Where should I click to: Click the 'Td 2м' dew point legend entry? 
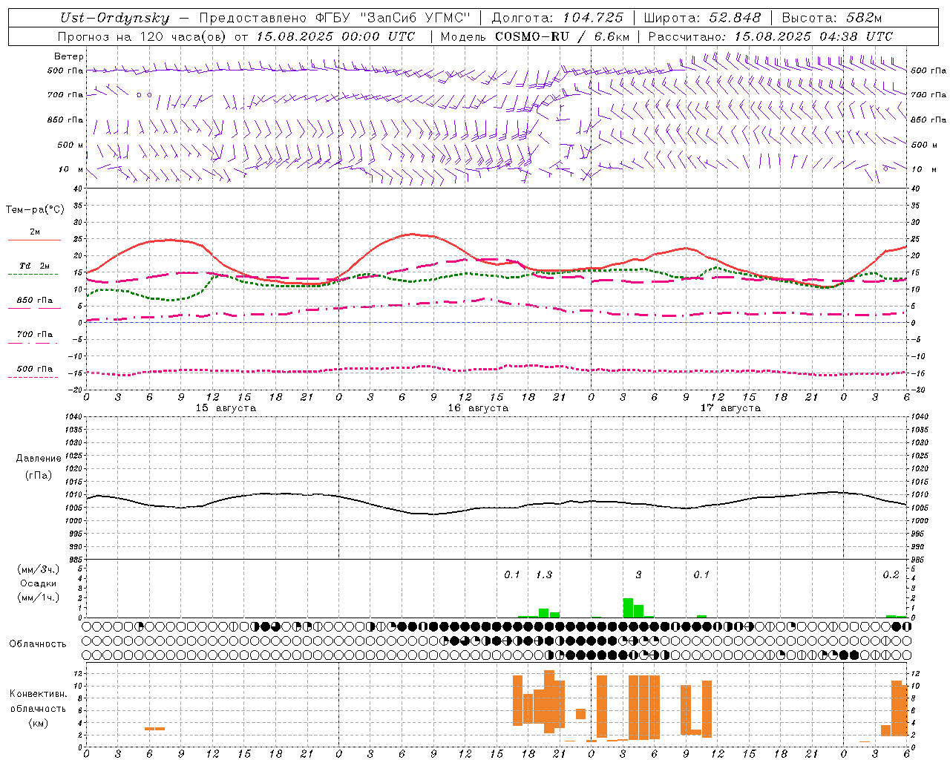pos(34,266)
